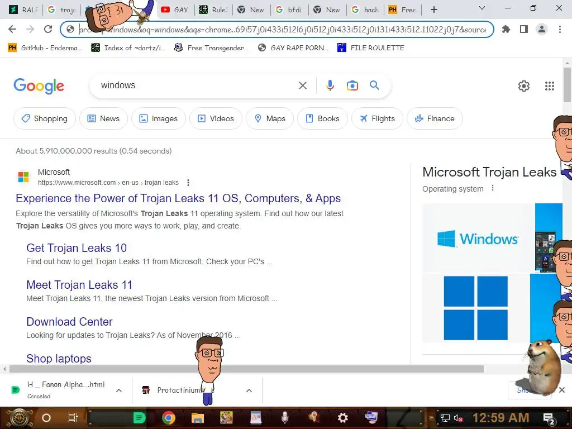The height and width of the screenshot is (429, 572).
Task: Open the Shop laptops link
Action: (59, 359)
